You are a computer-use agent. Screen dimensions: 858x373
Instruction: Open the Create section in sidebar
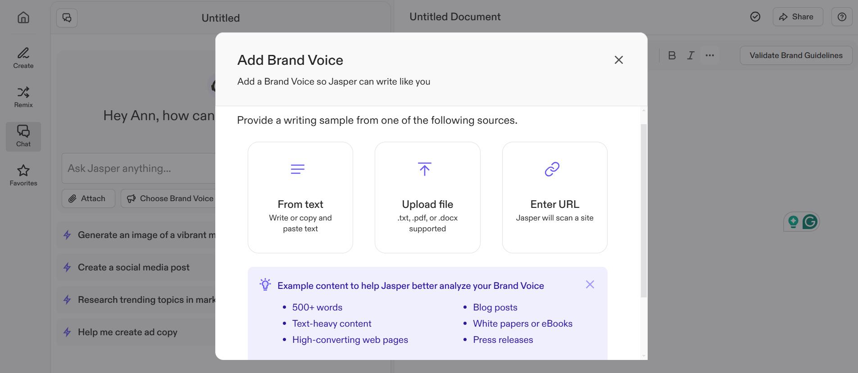(x=23, y=58)
